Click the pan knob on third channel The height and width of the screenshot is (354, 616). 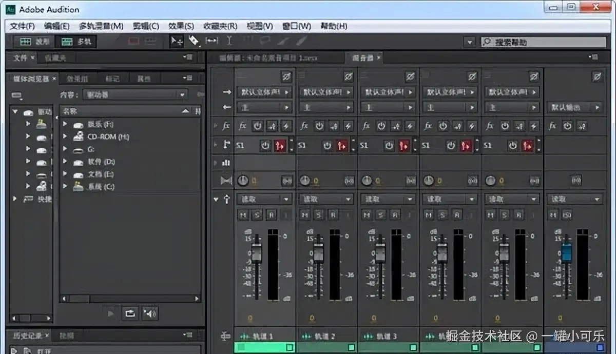tap(367, 181)
